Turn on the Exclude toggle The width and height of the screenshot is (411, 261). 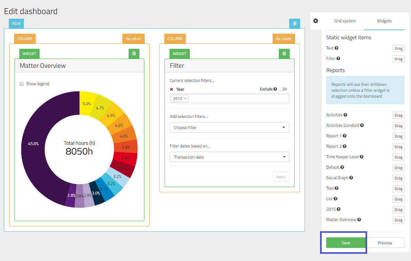click(x=283, y=89)
